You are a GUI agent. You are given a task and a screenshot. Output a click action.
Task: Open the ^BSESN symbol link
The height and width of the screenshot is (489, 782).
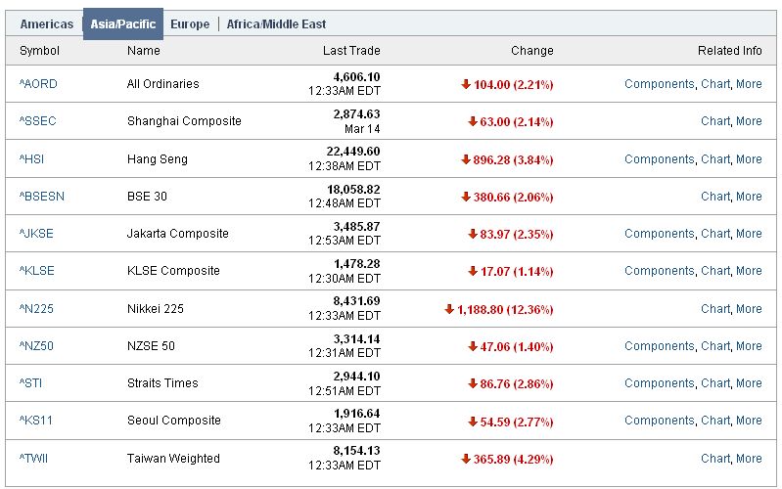coord(42,197)
